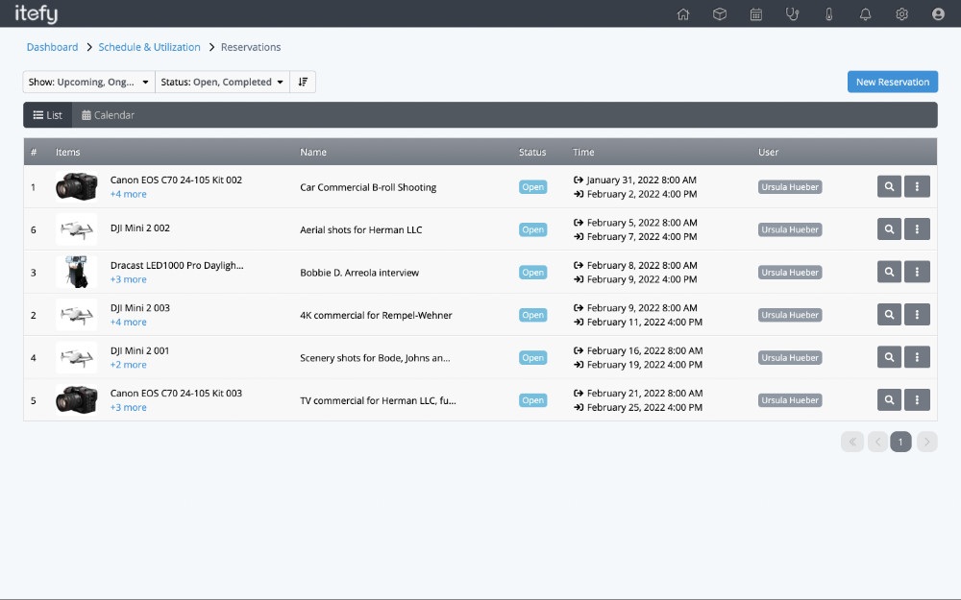Open the three-dot menu for Bobbie D. Arreola interview
Viewport: 961px width, 600px height.
pyautogui.click(x=917, y=272)
